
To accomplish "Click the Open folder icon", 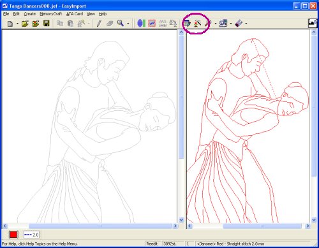I will point(25,23).
